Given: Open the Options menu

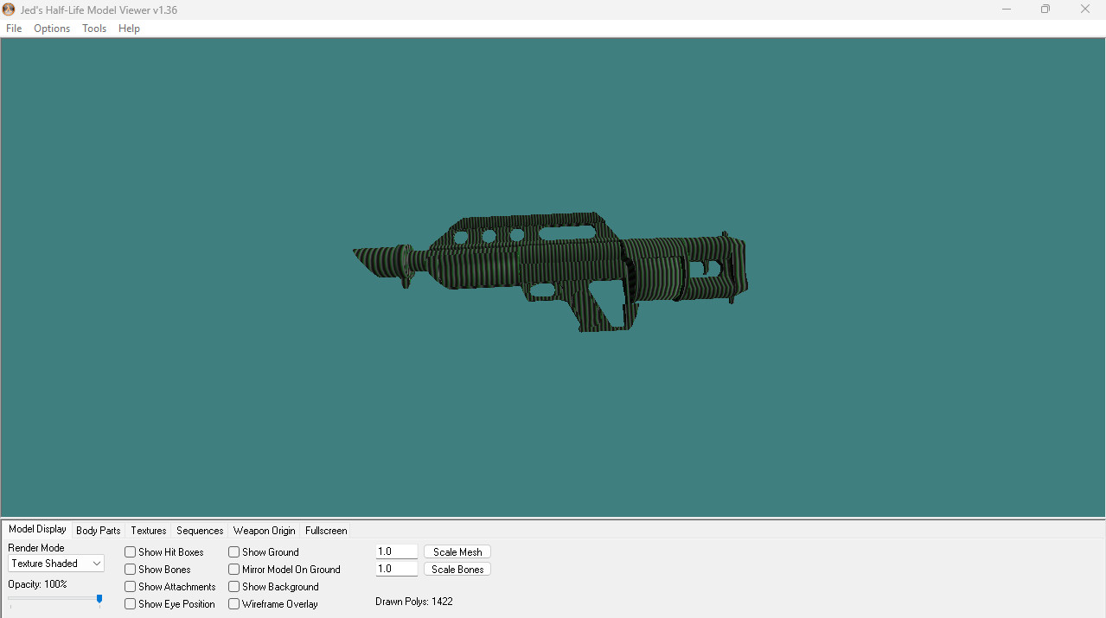Looking at the screenshot, I should click(x=52, y=29).
